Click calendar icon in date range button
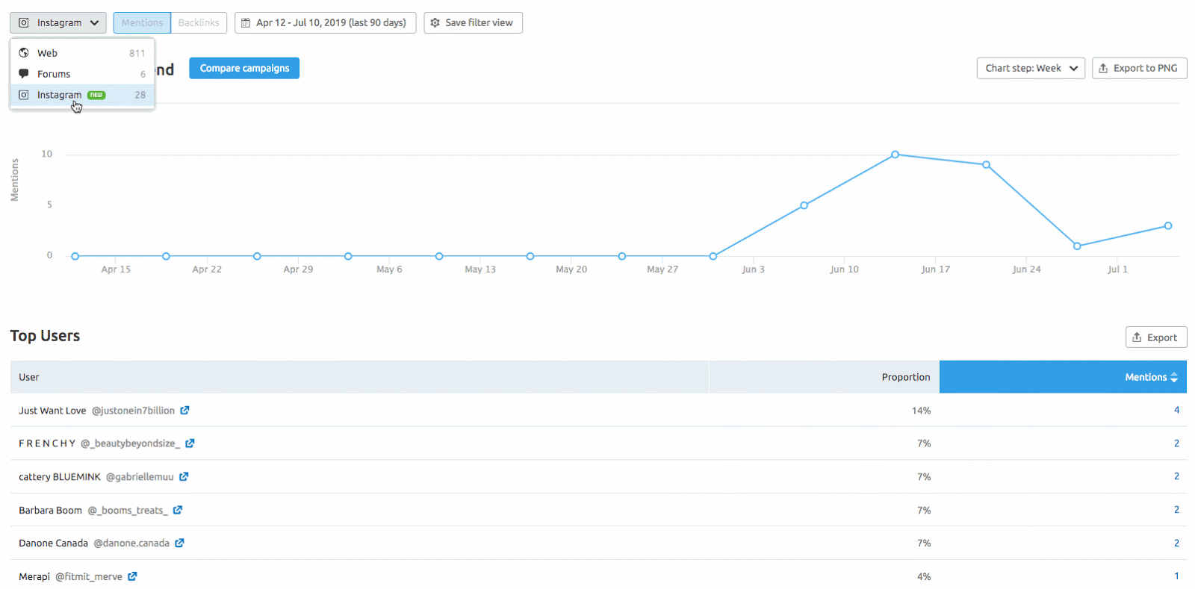The width and height of the screenshot is (1195, 589). point(246,23)
